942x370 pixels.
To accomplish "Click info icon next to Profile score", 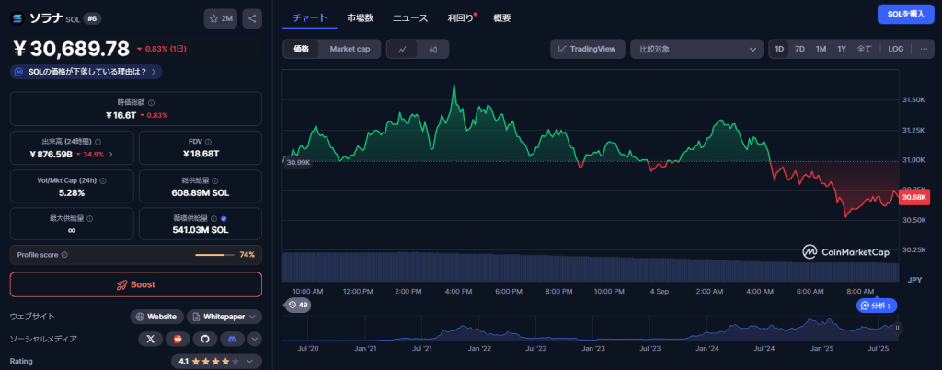I will pos(64,255).
